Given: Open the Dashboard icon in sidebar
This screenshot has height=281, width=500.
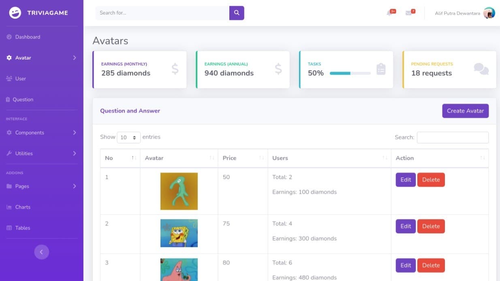Looking at the screenshot, I should (10, 37).
